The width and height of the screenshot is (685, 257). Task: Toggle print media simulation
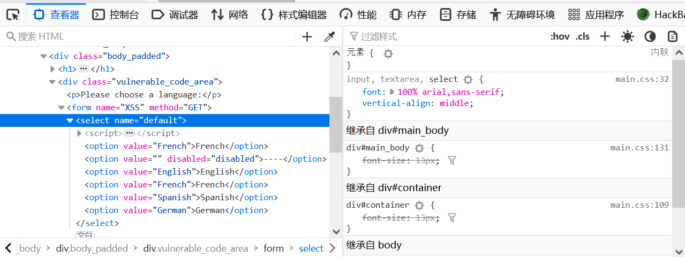pos(673,36)
